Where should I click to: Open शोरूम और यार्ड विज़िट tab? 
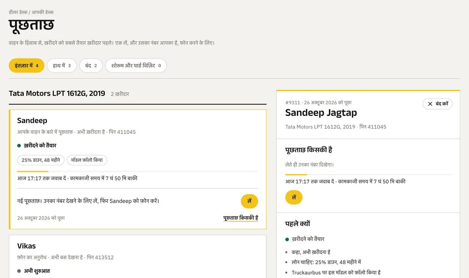(136, 66)
